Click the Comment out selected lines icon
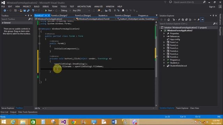Image resolution: width=223 pixels, height=125 pixels. [115, 10]
